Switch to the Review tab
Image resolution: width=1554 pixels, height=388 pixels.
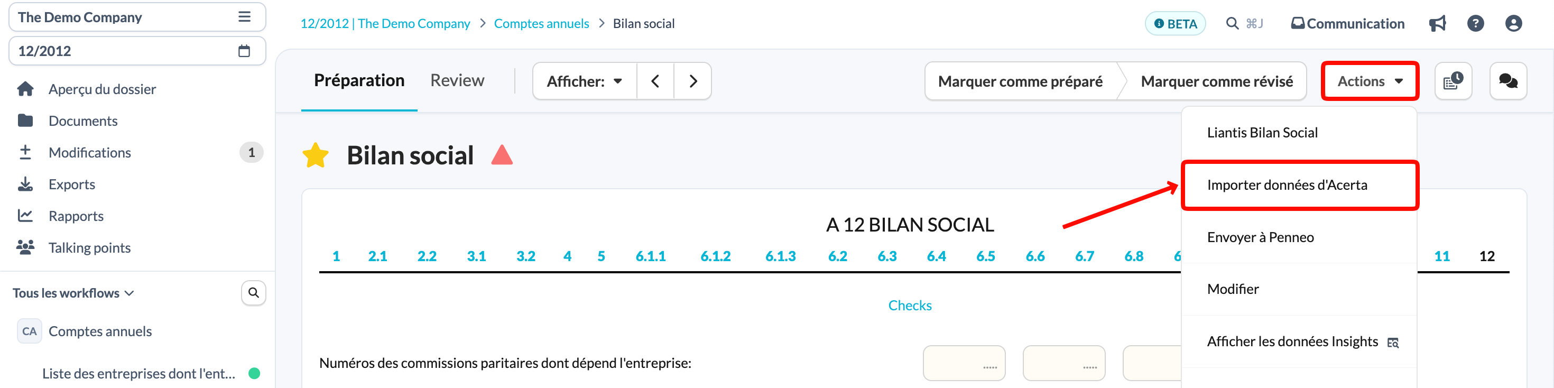point(457,80)
